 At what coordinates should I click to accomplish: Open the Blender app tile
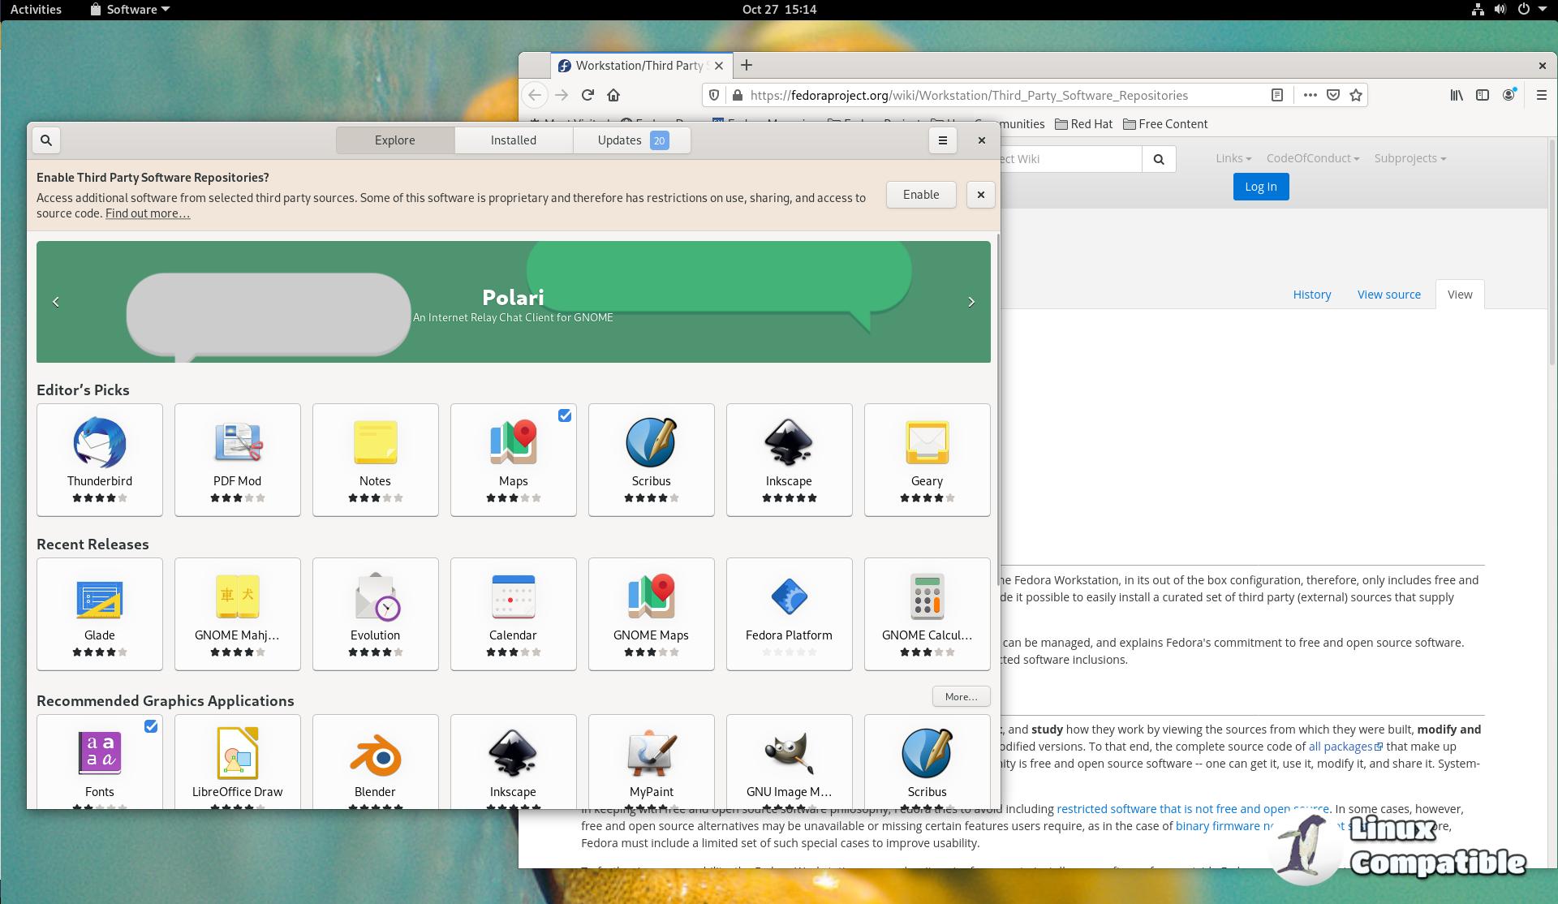[x=375, y=761]
